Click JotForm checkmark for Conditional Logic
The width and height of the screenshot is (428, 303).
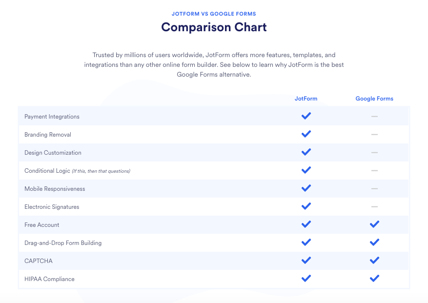[306, 170]
